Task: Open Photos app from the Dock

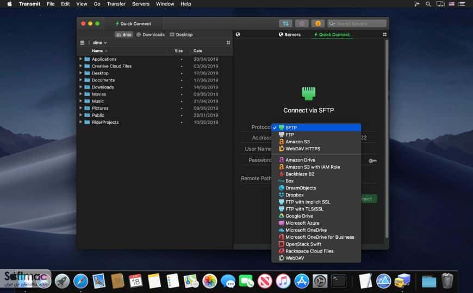Action: [x=210, y=281]
